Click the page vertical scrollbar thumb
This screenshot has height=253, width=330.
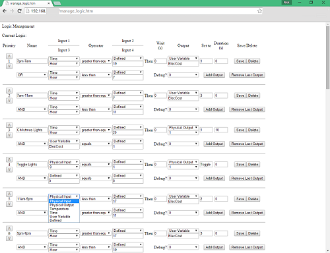click(x=327, y=57)
